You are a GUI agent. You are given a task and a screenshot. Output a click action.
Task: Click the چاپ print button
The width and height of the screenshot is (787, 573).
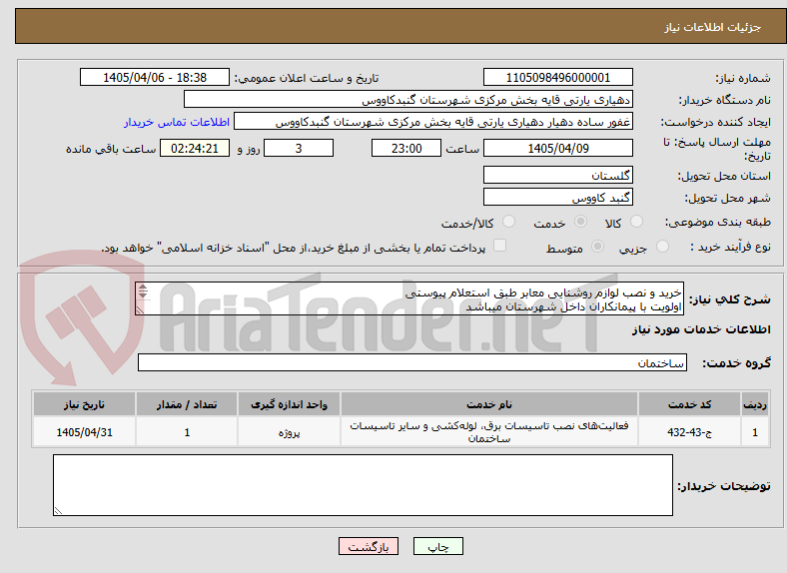[x=438, y=546]
